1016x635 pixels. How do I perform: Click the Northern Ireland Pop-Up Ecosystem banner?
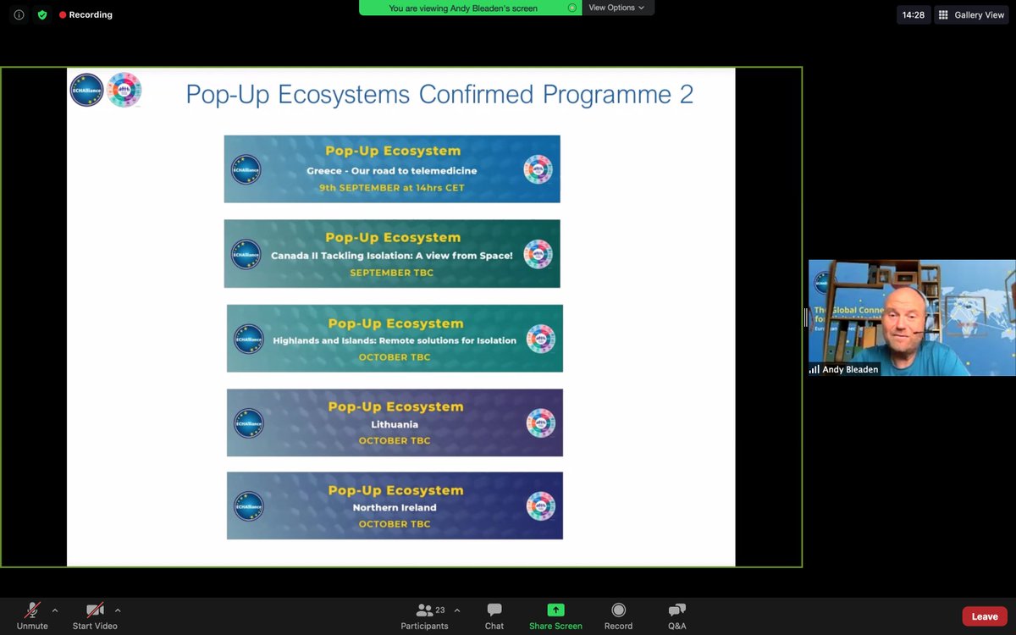click(395, 505)
